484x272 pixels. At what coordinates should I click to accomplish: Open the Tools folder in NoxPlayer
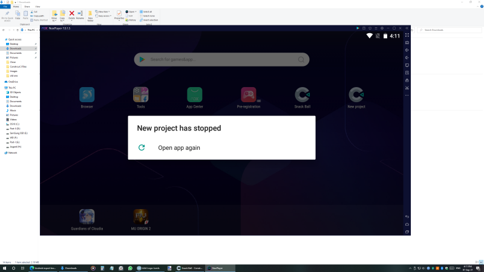pyautogui.click(x=141, y=98)
